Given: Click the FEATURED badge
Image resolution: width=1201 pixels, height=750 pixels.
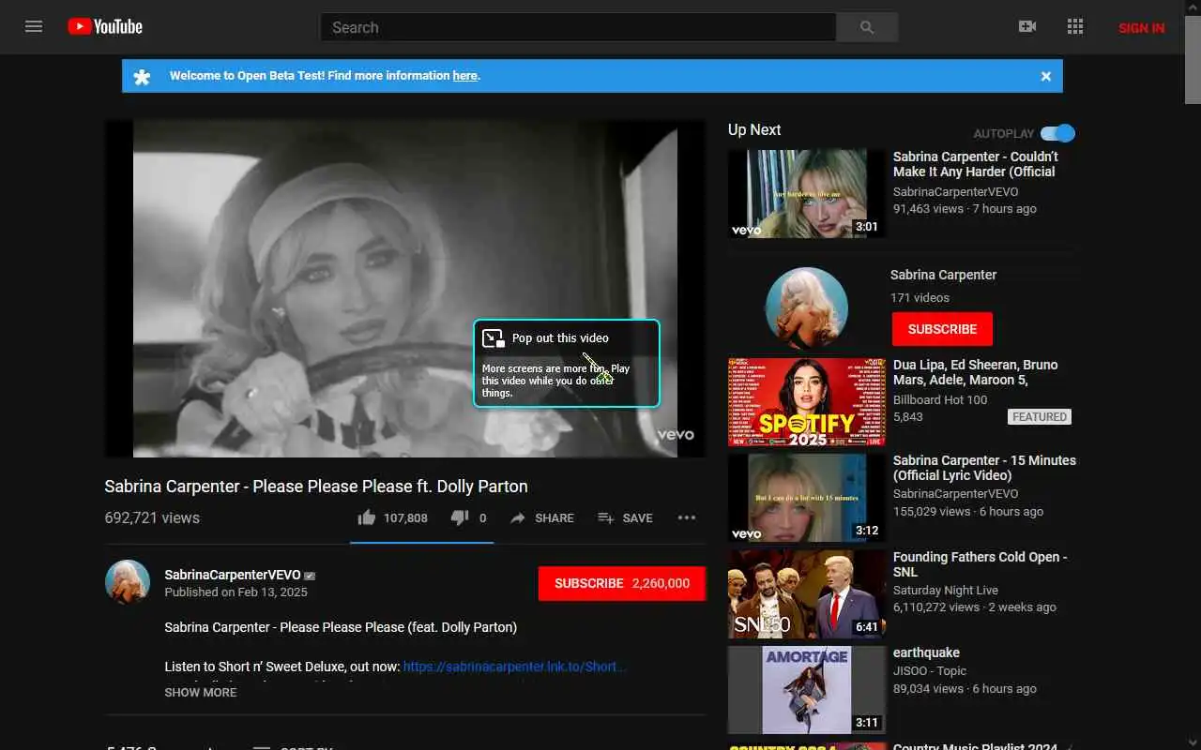Looking at the screenshot, I should point(1040,416).
